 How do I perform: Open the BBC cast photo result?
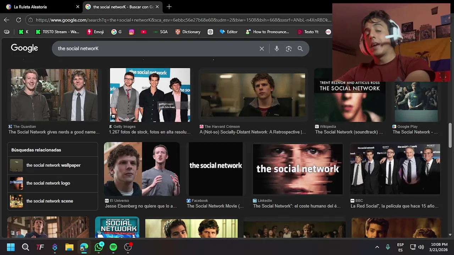[x=395, y=169]
